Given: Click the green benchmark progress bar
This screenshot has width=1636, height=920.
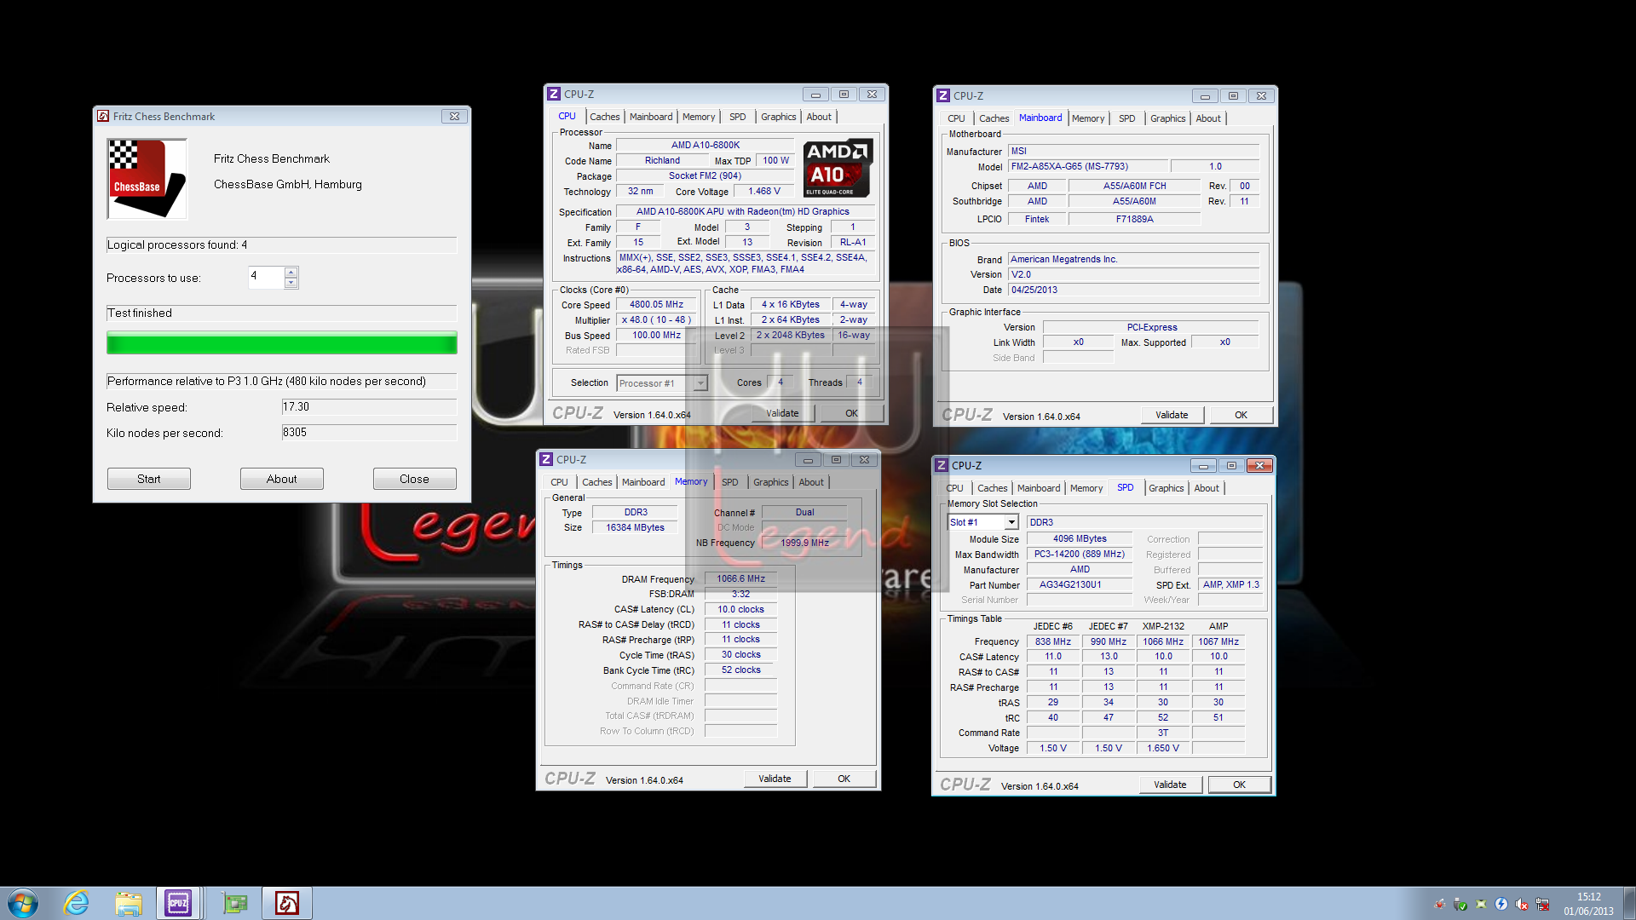Looking at the screenshot, I should point(282,343).
